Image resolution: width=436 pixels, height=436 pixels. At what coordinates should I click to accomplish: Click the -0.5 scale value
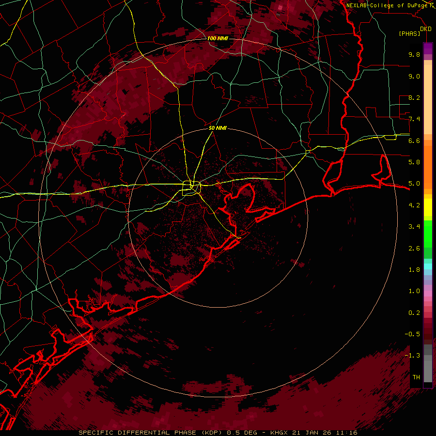(x=412, y=334)
